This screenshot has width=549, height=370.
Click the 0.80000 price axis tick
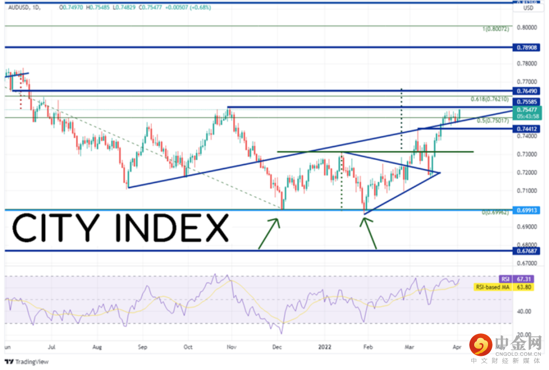[527, 27]
